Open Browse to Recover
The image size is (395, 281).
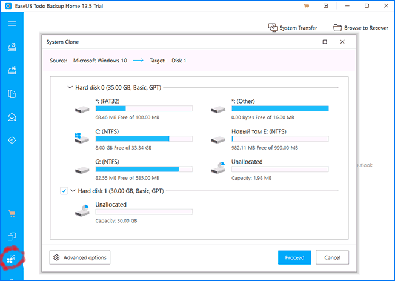(x=360, y=28)
